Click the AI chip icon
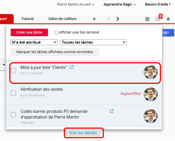The width and height of the screenshot is (175, 141). (x=147, y=19)
